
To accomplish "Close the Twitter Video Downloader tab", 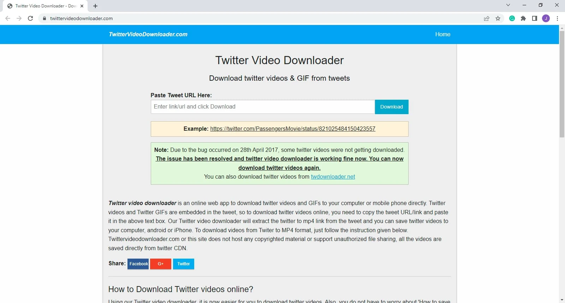I will point(82,6).
